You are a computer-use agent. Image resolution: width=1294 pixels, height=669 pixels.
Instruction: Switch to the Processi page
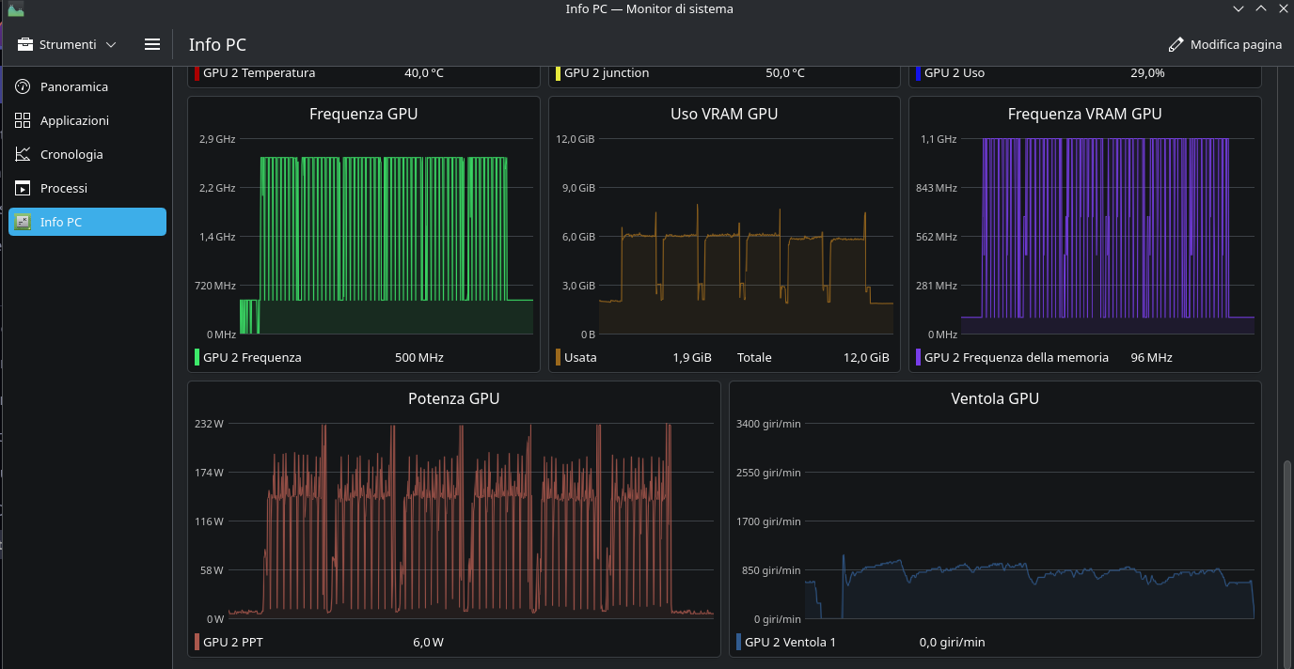coord(64,188)
